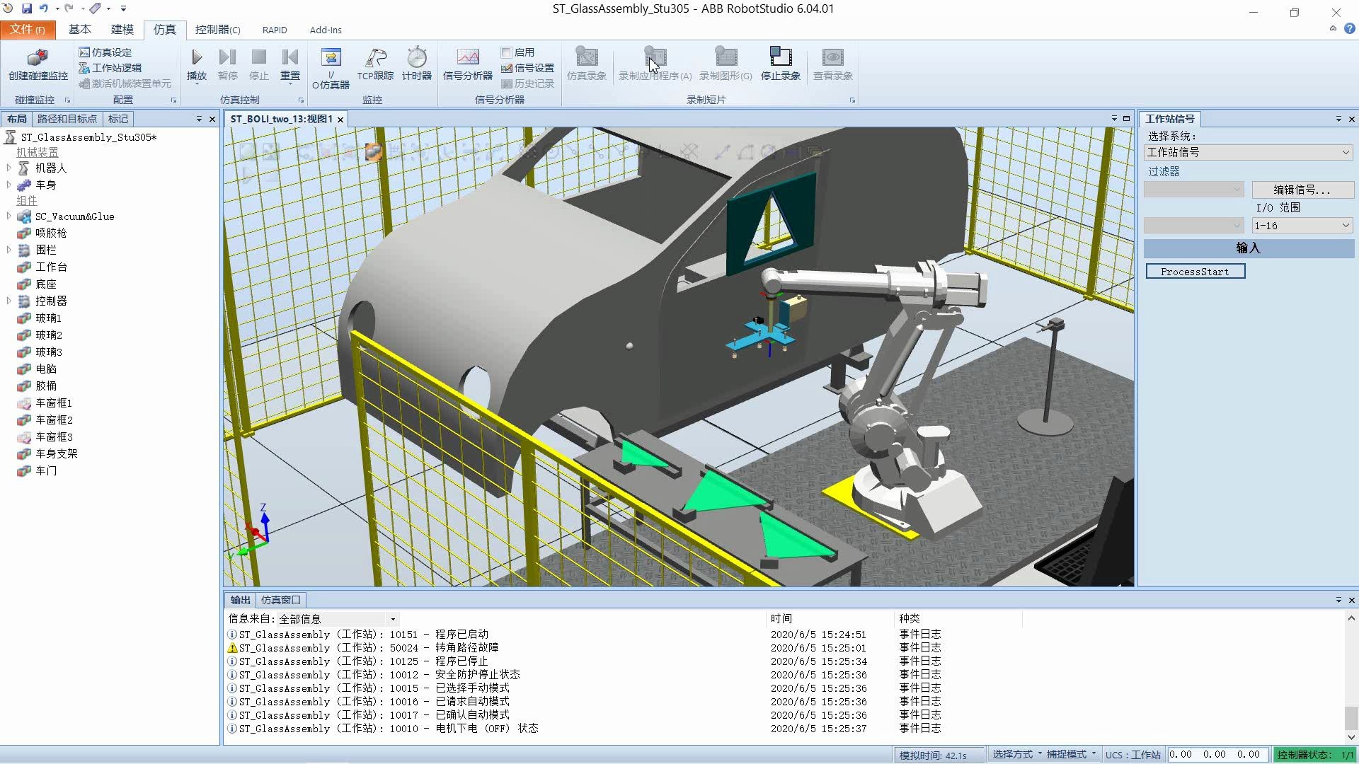
Task: Expand the SC_Vacuum&Glue component node
Action: pyautogui.click(x=8, y=216)
